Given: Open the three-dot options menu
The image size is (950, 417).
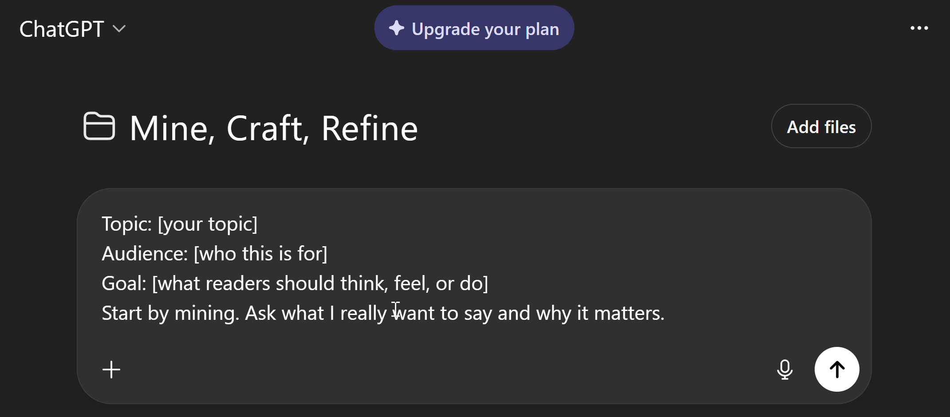Looking at the screenshot, I should (919, 28).
